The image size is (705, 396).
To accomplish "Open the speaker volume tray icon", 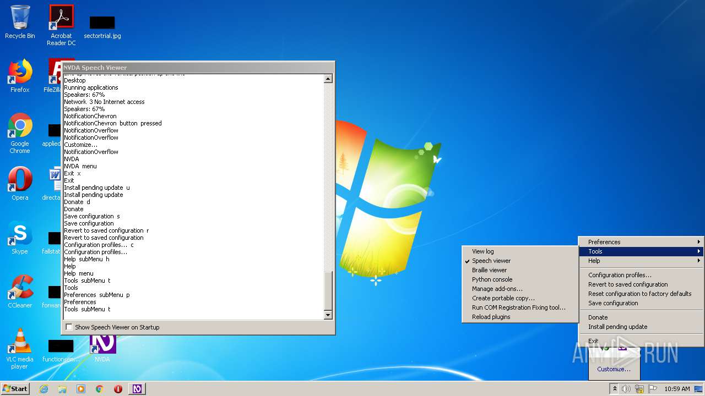I will (626, 389).
